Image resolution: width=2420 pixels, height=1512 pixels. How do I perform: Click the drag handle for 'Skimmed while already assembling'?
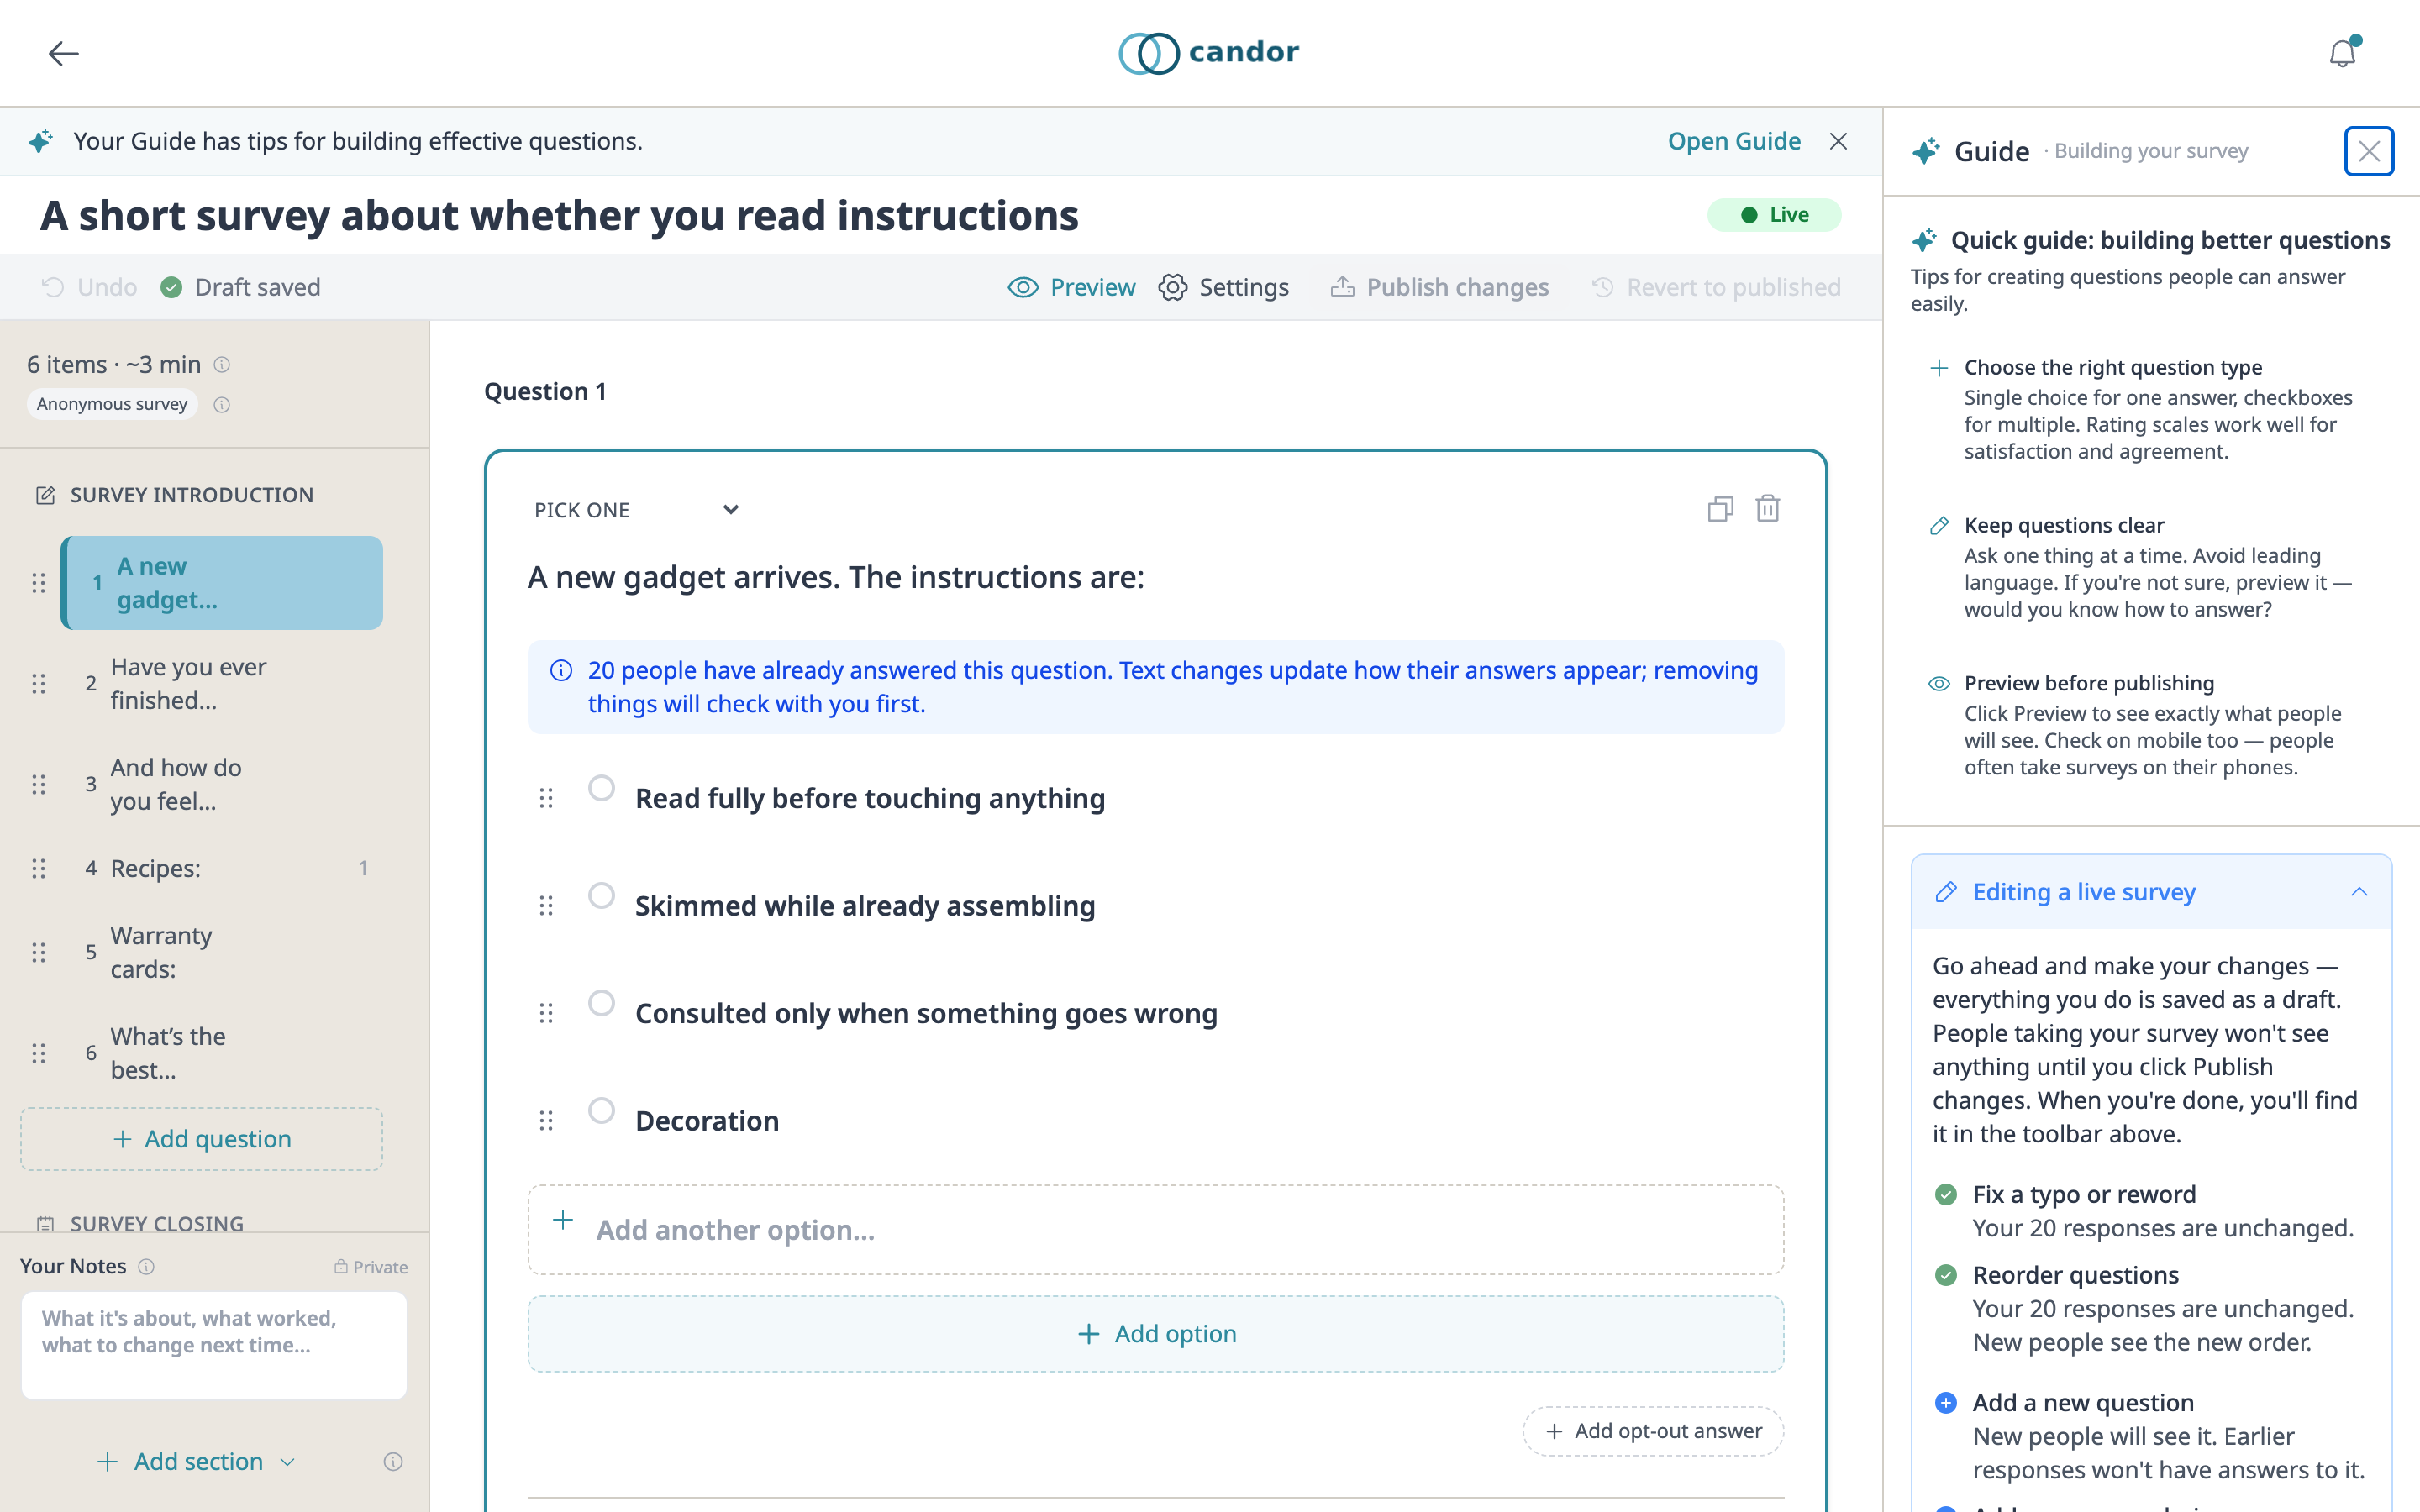coord(546,905)
